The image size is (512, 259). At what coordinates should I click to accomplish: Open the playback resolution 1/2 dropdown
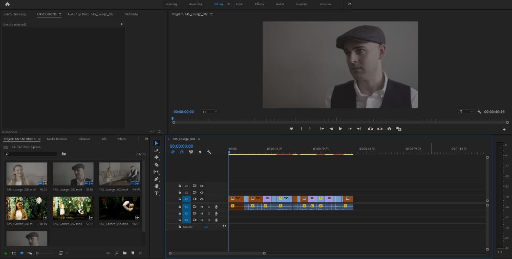pos(465,112)
